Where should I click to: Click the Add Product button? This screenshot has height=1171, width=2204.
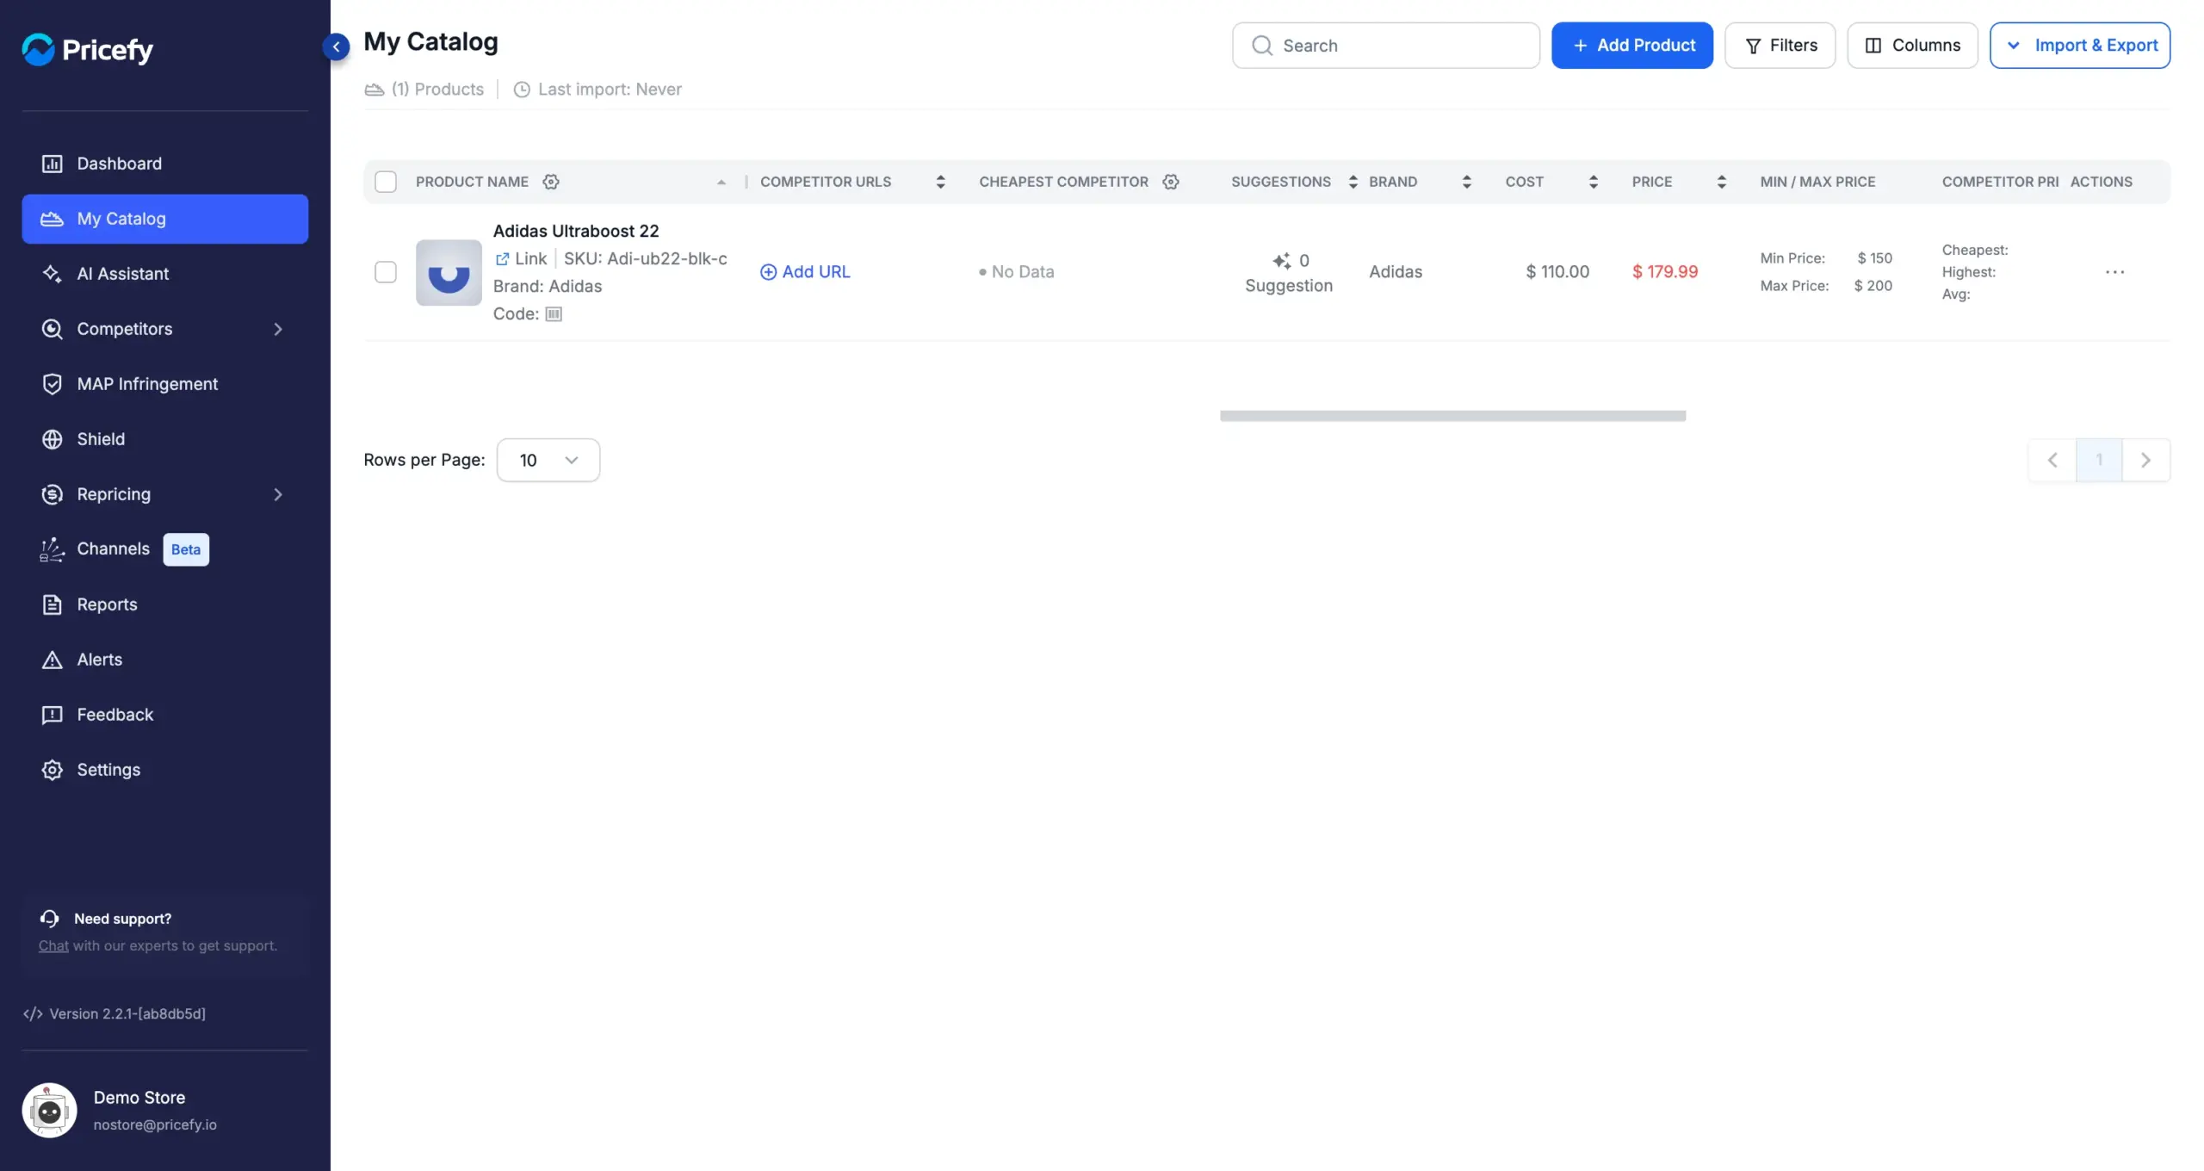(1632, 46)
